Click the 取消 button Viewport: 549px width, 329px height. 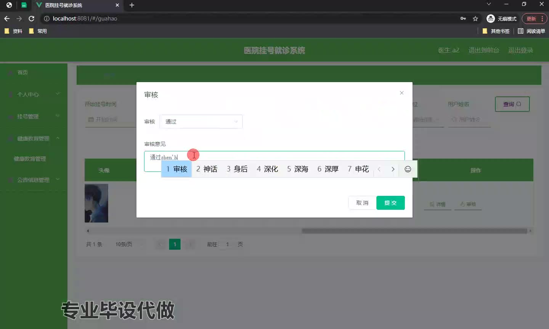coord(362,203)
